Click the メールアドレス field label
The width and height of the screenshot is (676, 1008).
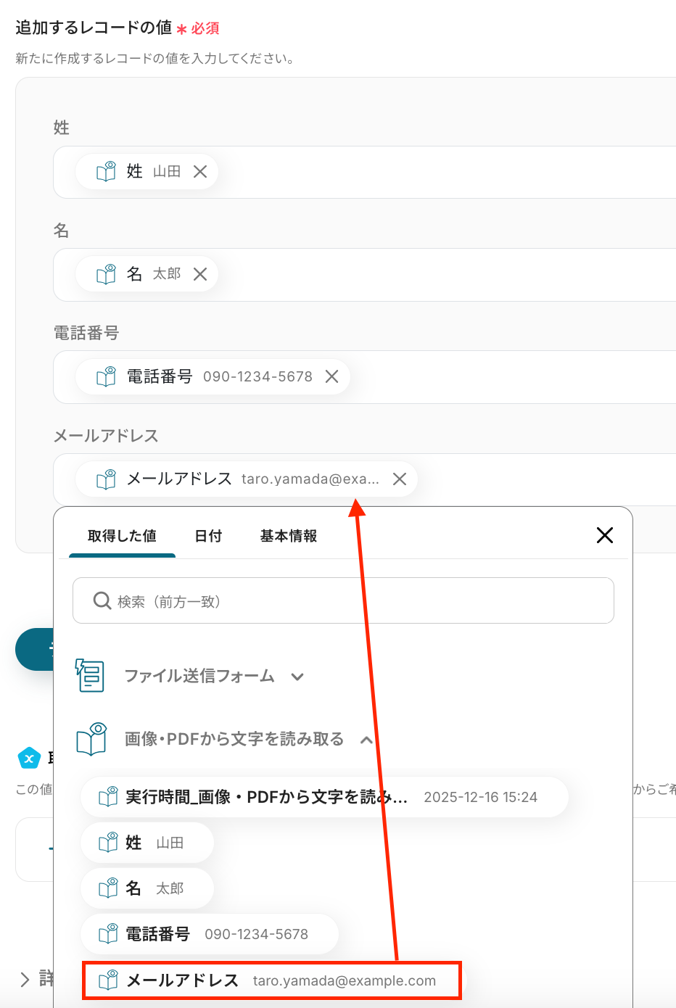click(x=106, y=436)
